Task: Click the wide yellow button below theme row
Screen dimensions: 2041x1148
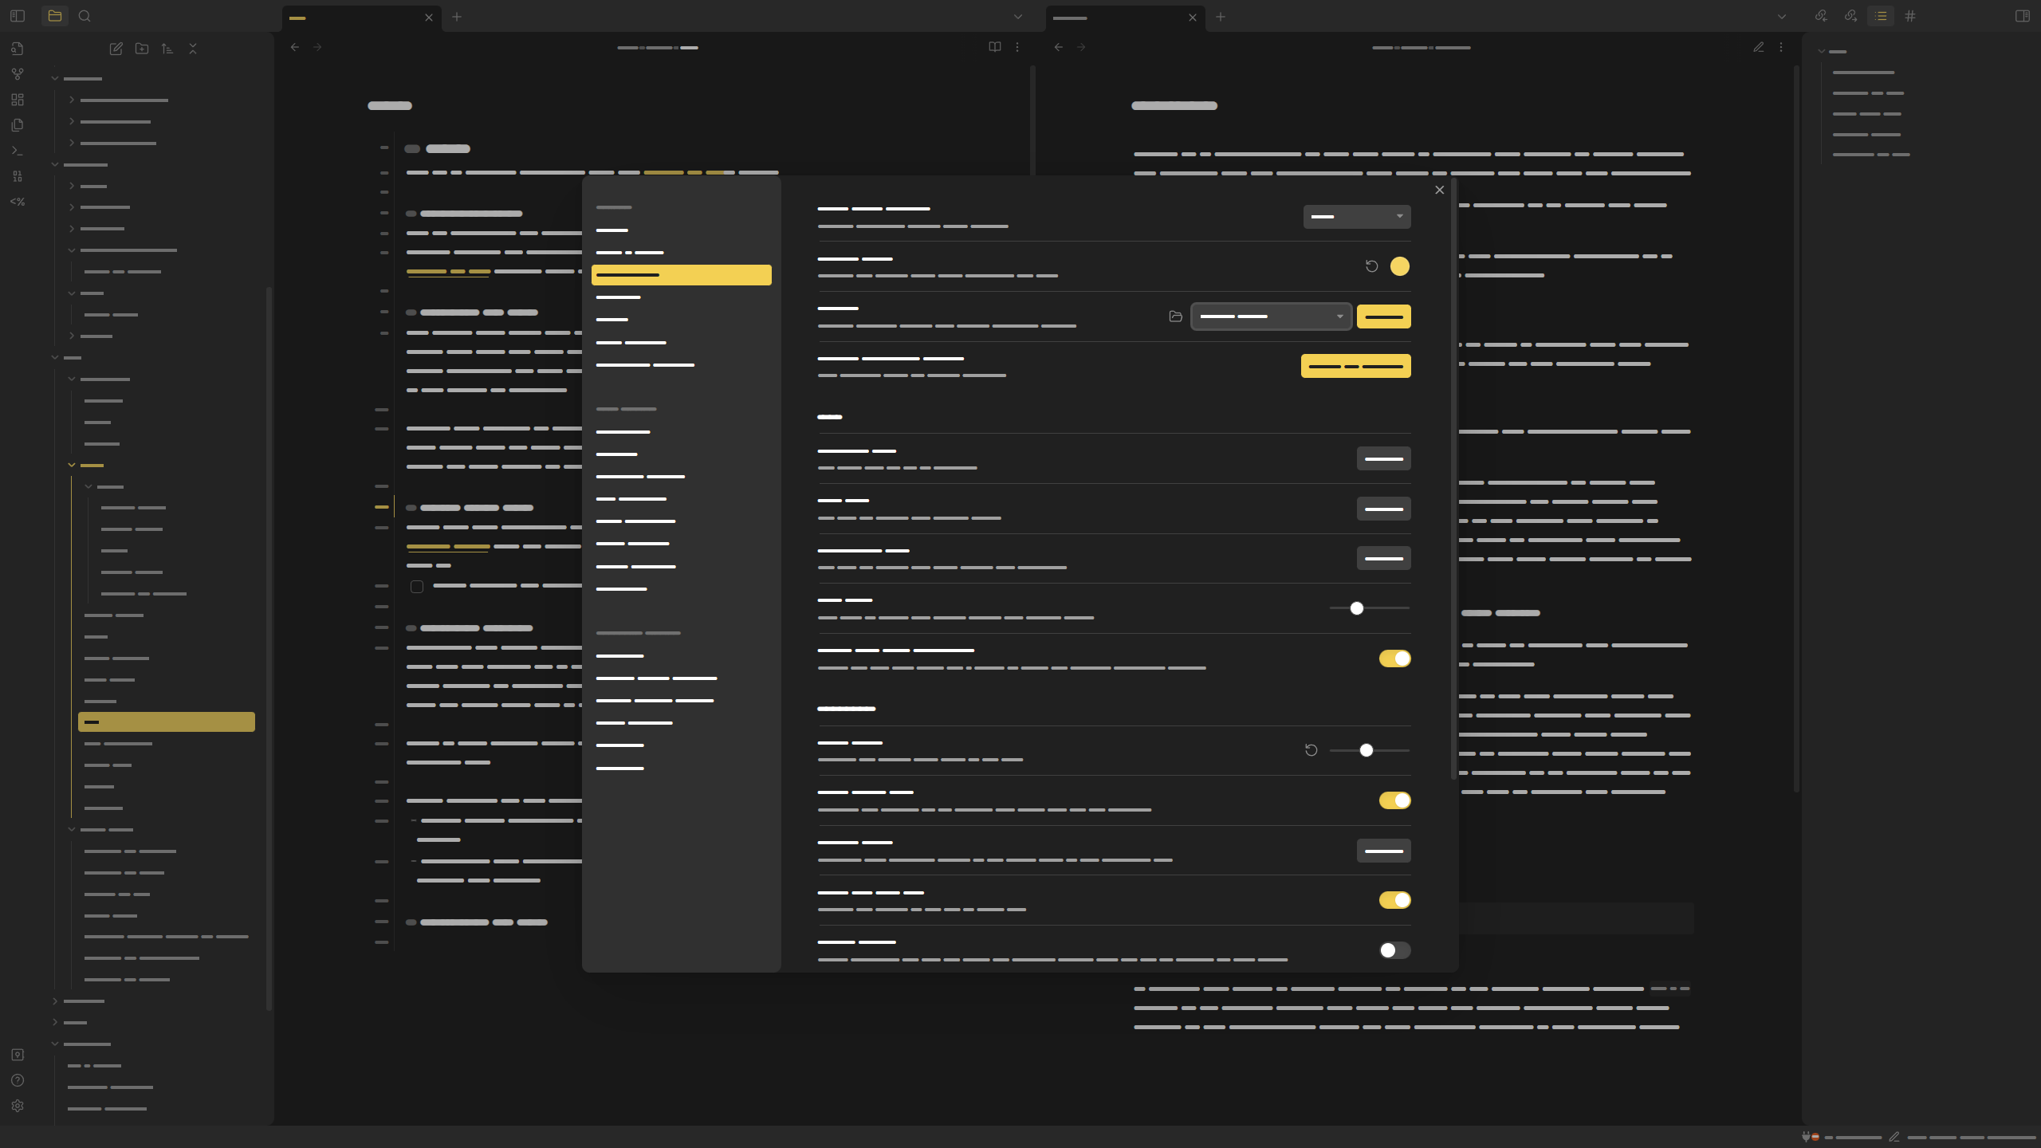Action: click(x=1355, y=366)
